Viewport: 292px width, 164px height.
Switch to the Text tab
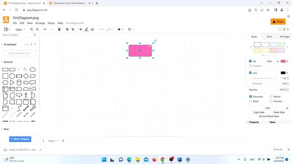point(269,36)
